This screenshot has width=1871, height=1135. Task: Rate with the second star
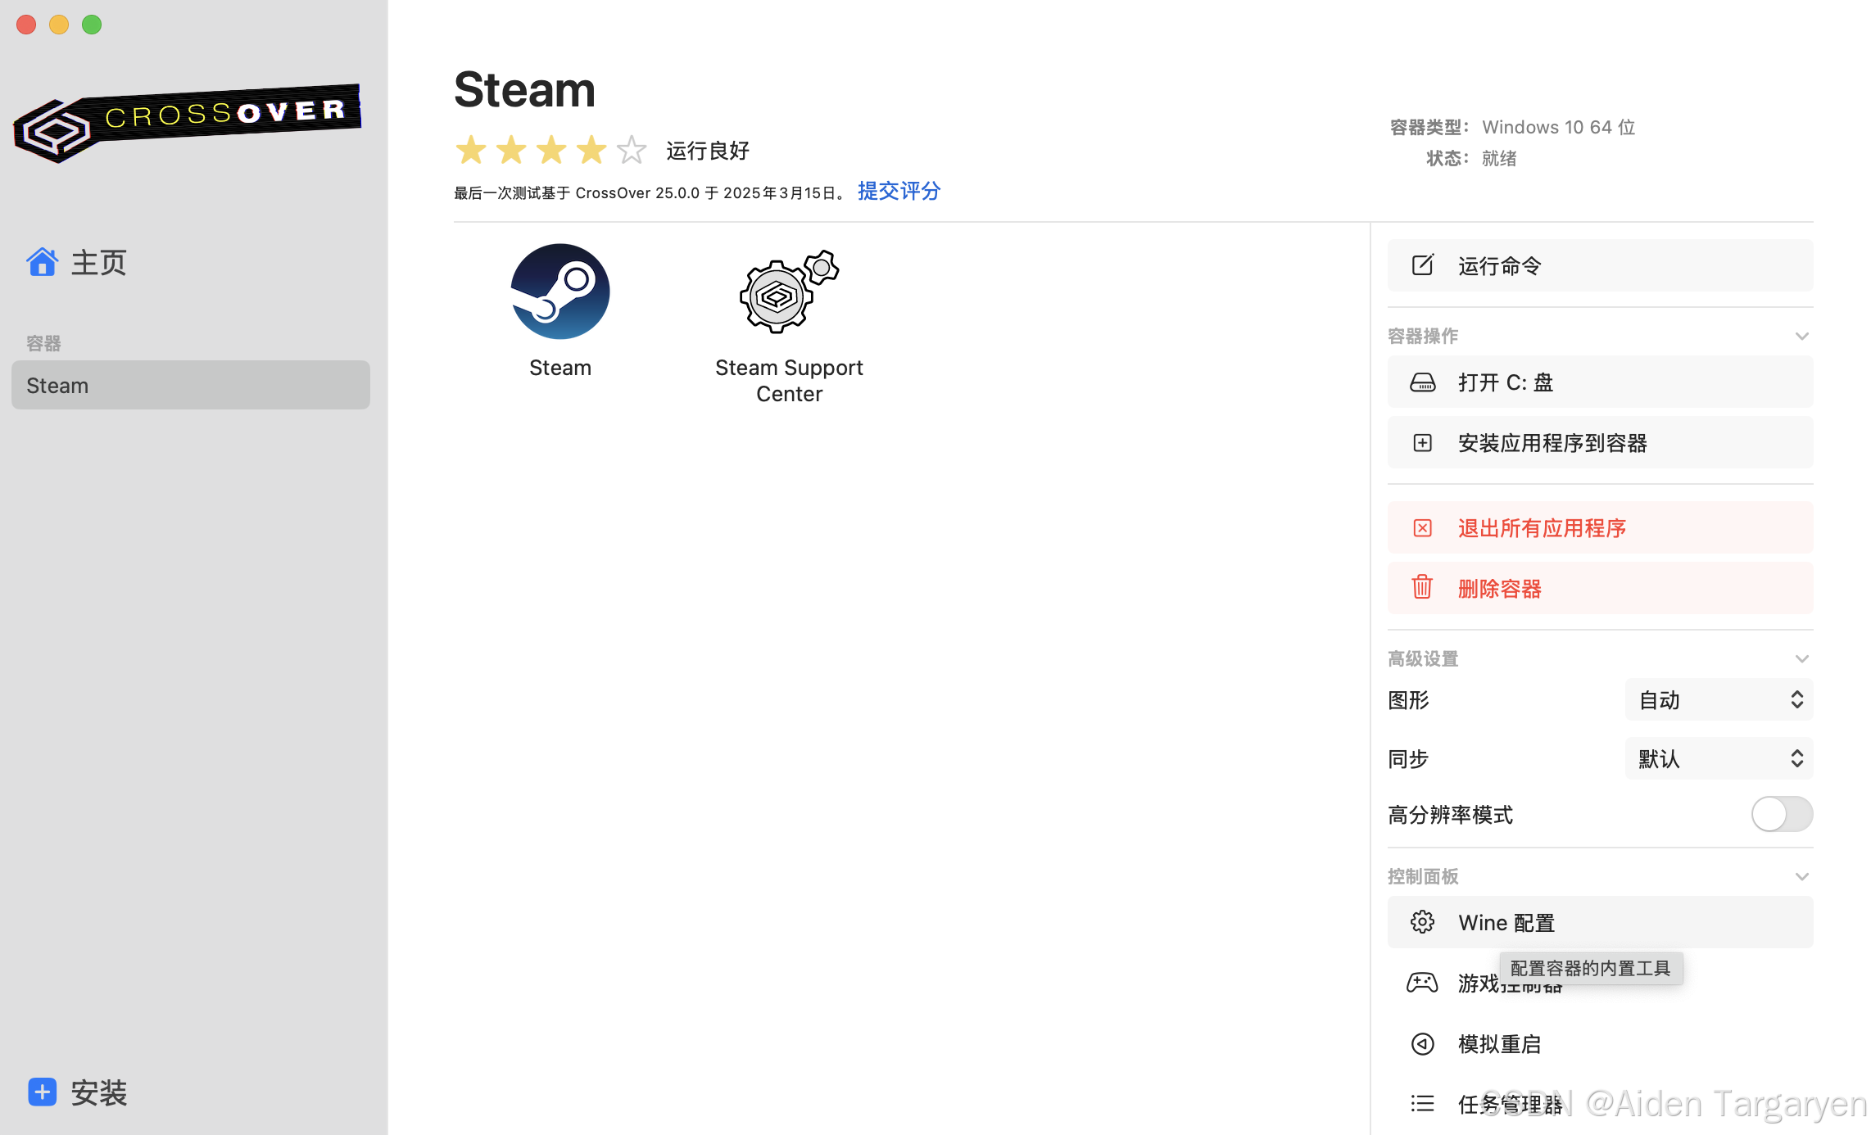pyautogui.click(x=511, y=150)
